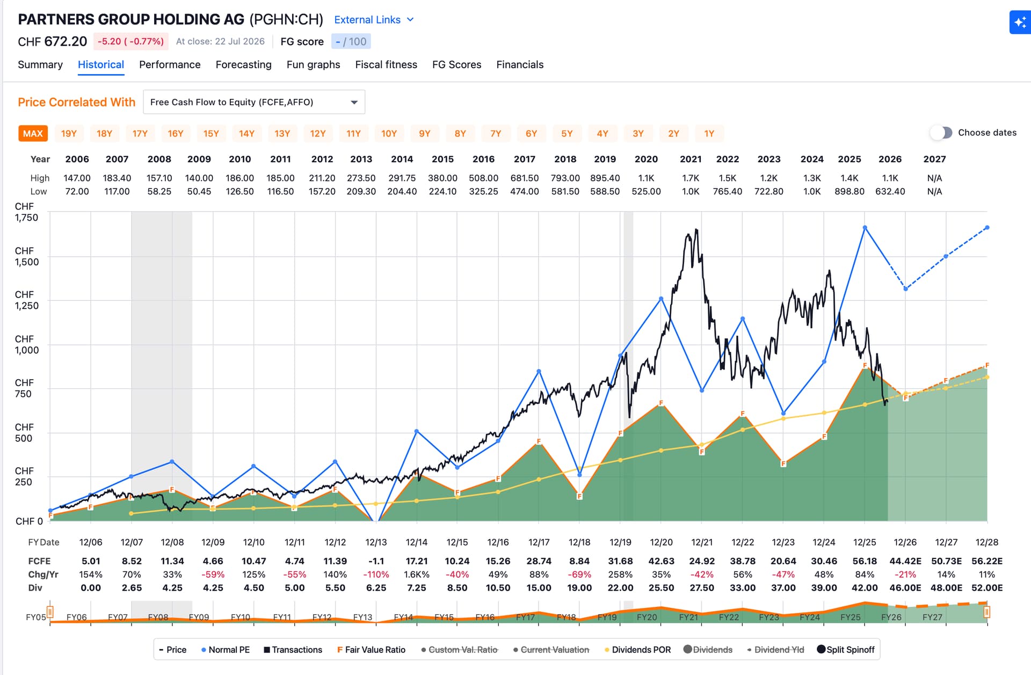Screen dimensions: 1031x675
Task: Open the Price Correlated With dropdown
Action: tap(254, 102)
